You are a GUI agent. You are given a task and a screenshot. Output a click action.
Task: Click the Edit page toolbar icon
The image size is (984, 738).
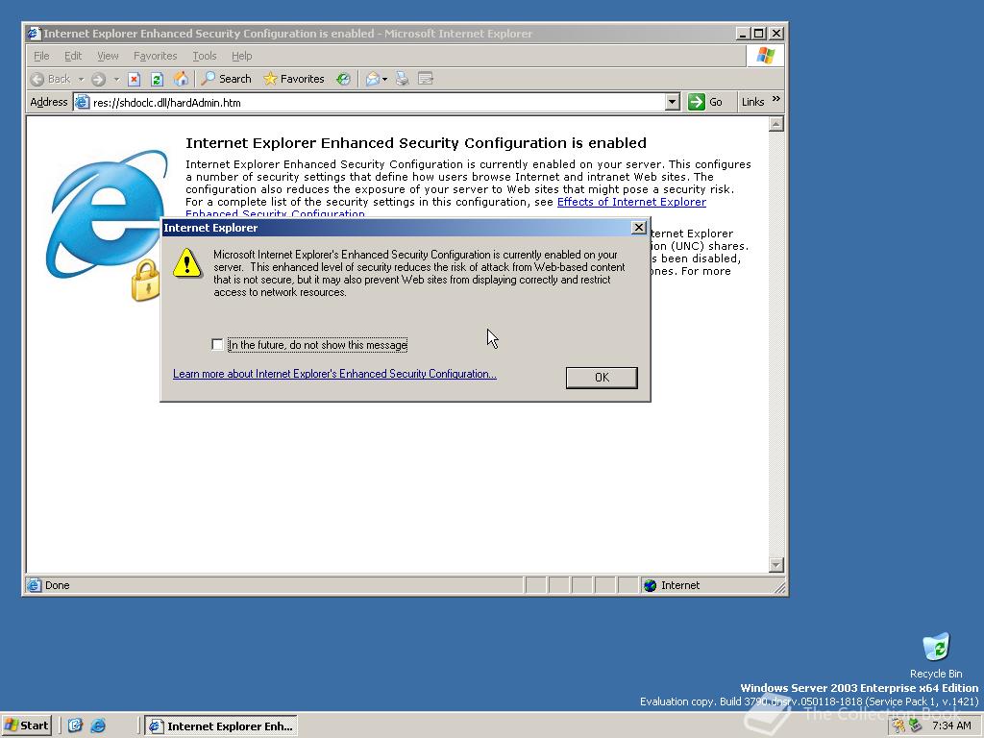pyautogui.click(x=426, y=79)
